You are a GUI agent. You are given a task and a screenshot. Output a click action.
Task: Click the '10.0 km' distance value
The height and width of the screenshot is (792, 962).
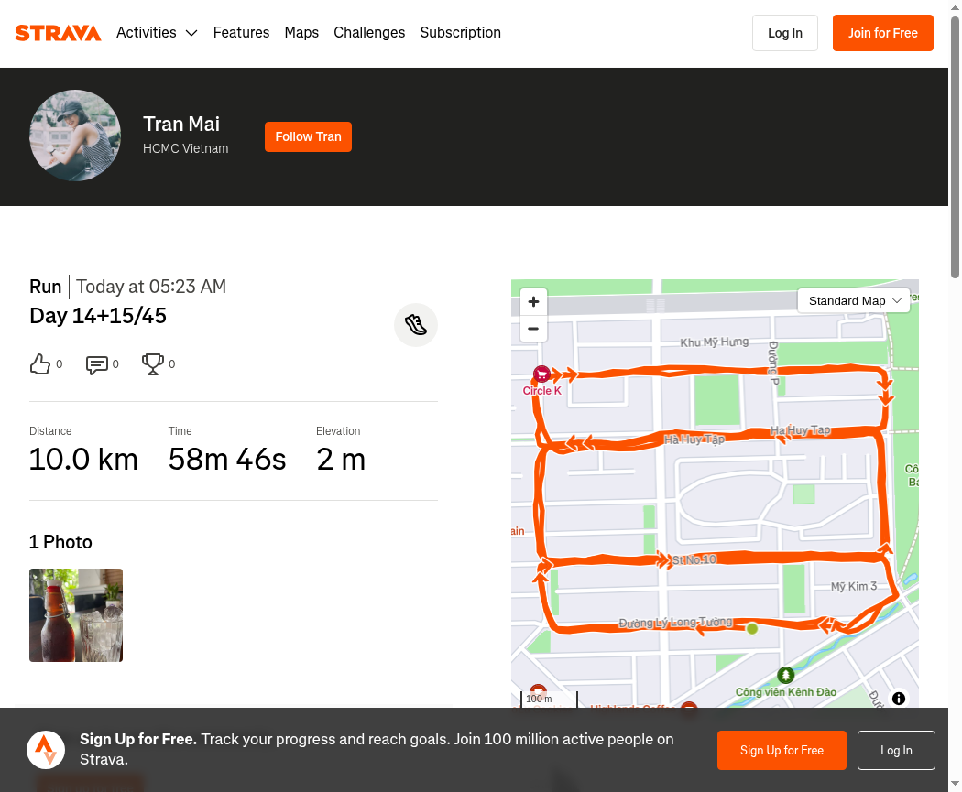[x=84, y=460]
